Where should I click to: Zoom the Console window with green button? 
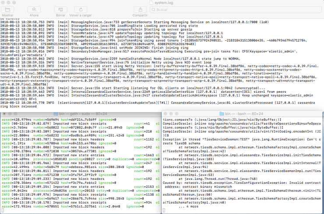16,2
